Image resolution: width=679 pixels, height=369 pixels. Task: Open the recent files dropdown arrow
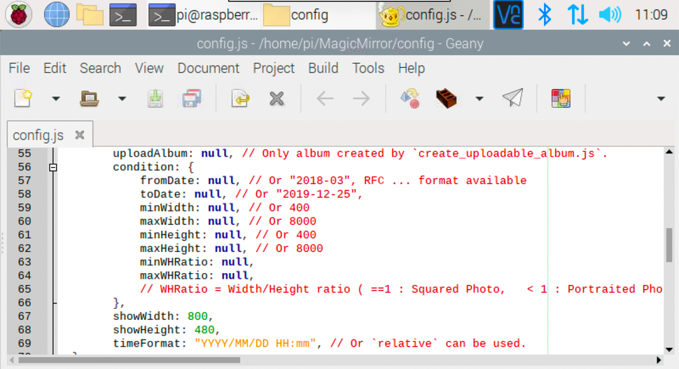(x=122, y=99)
